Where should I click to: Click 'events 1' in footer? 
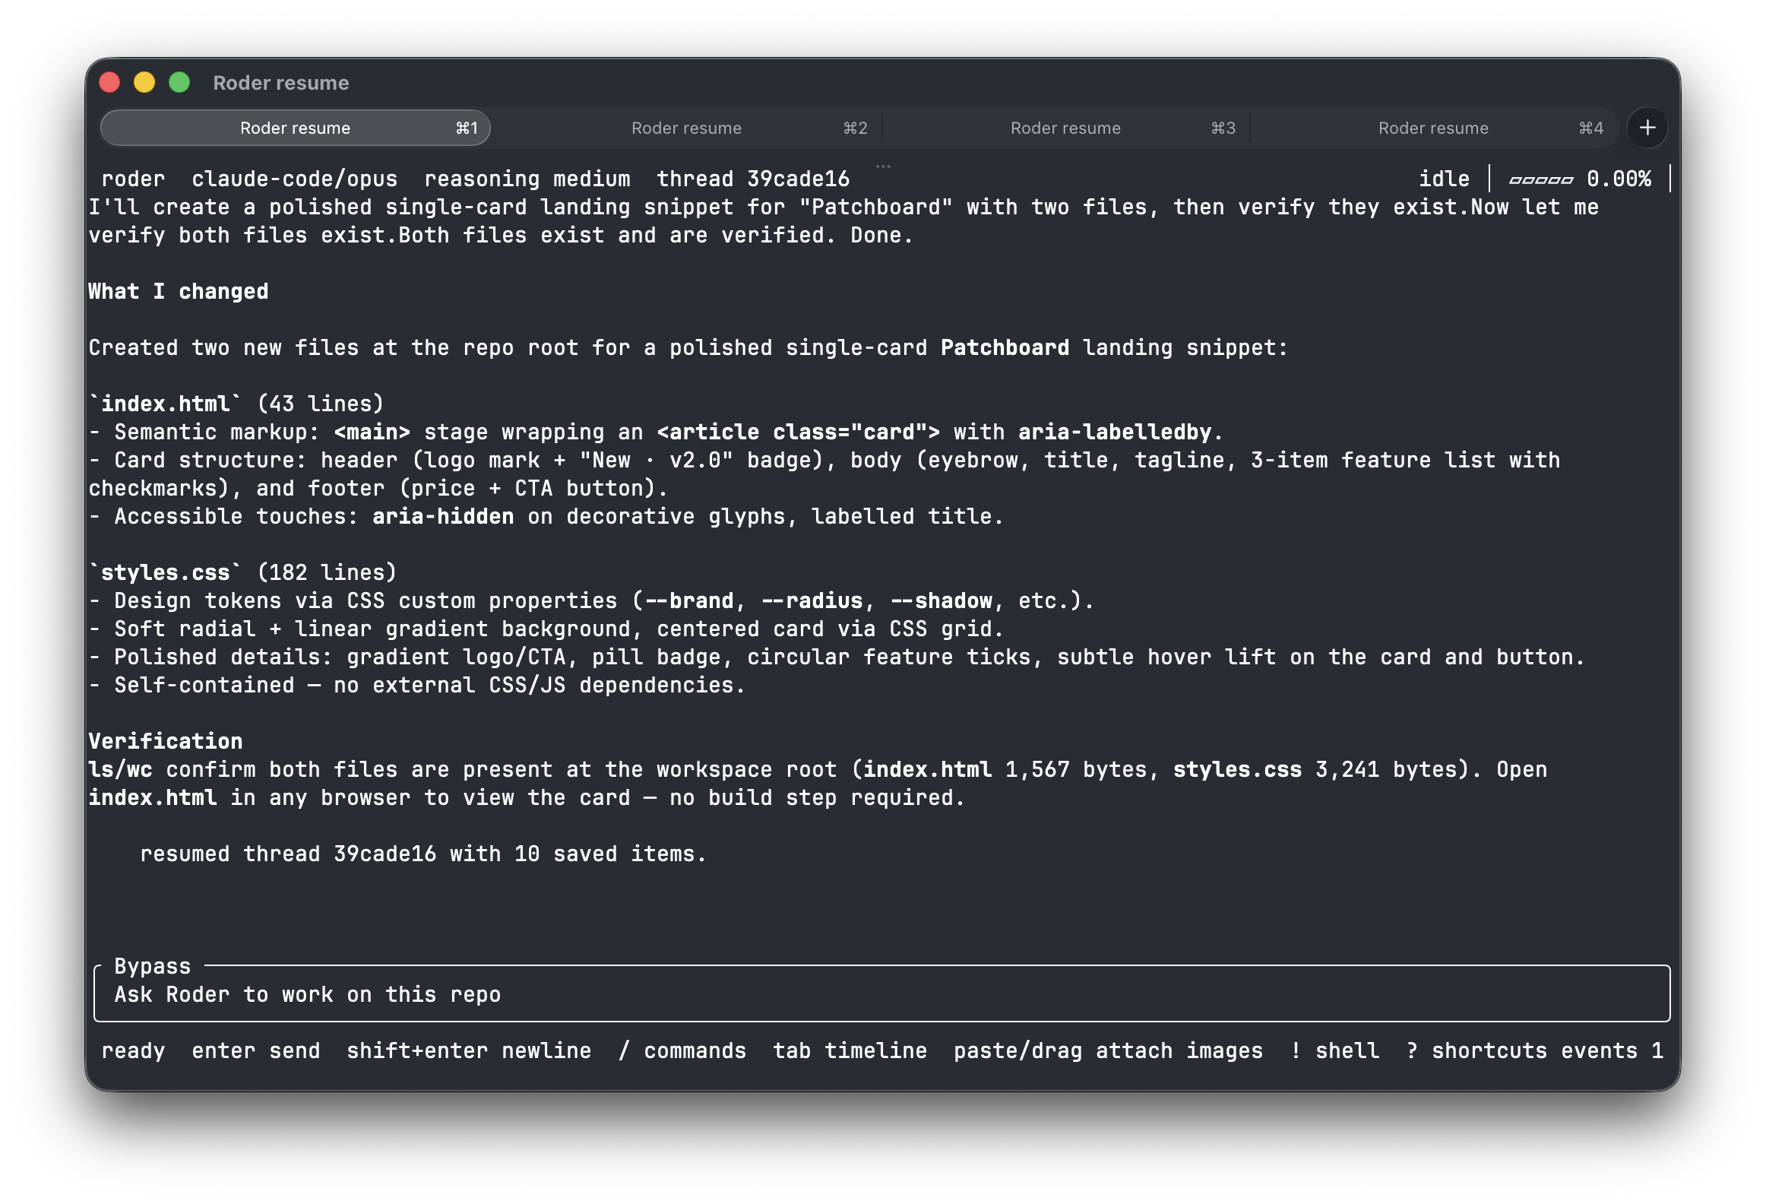click(x=1612, y=1050)
